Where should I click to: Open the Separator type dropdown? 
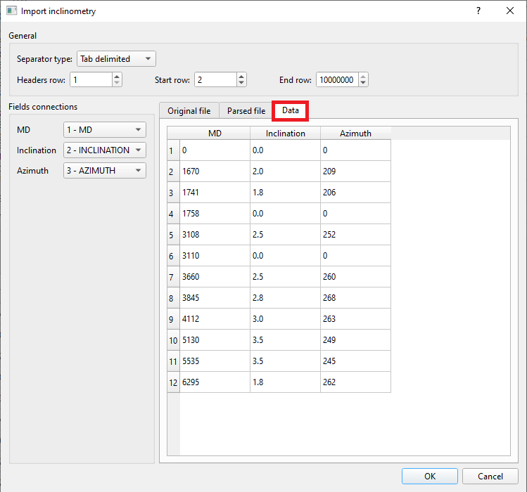coord(116,59)
